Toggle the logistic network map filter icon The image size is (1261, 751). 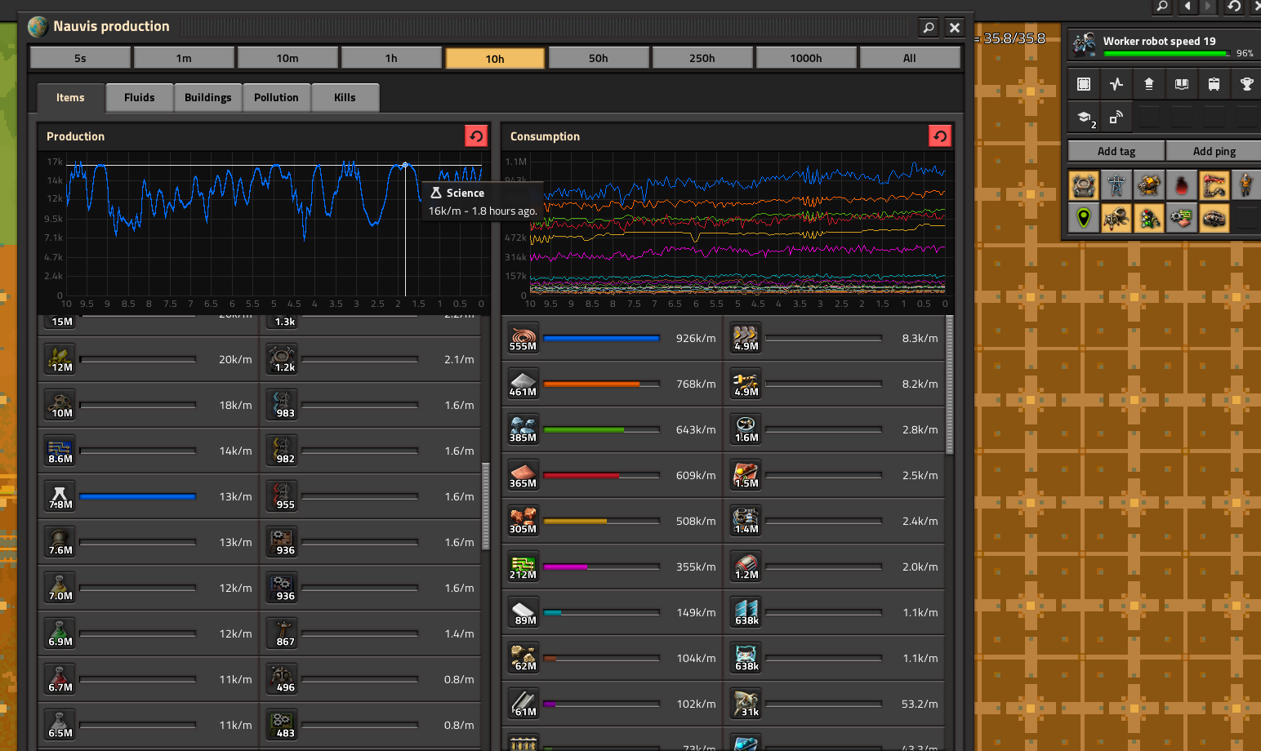tap(1084, 185)
